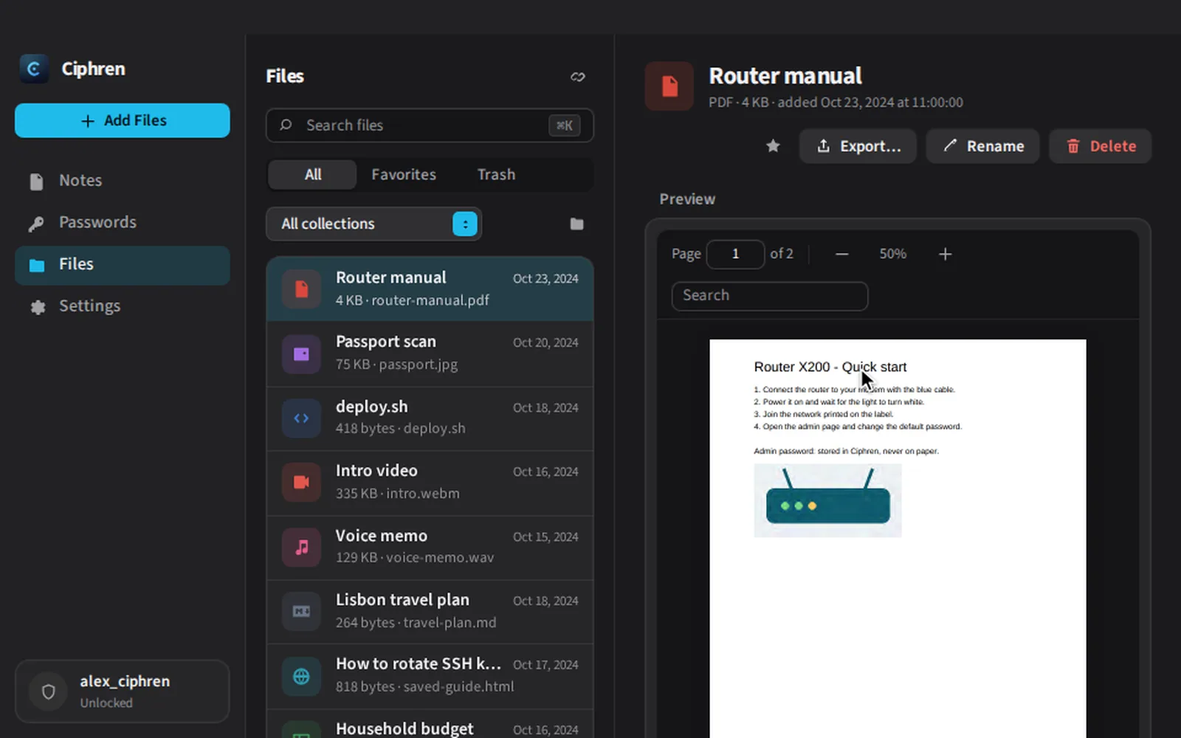Click the shield icon next to alex_ciphren
Viewport: 1181px width, 738px height.
(x=48, y=692)
